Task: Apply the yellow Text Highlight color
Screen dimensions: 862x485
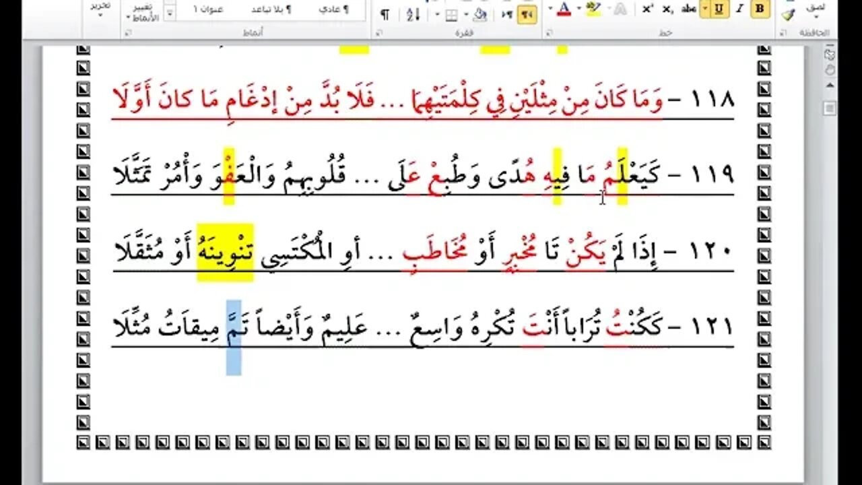Action: (593, 9)
